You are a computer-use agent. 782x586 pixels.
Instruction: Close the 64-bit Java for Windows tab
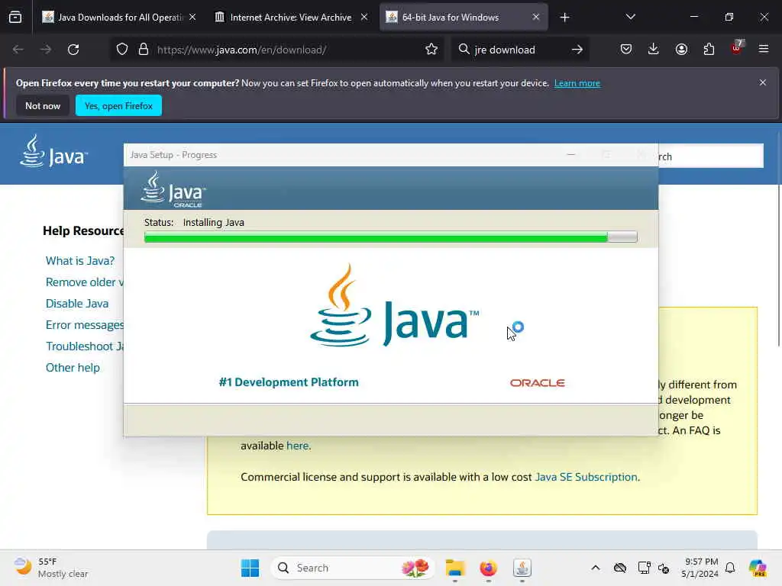[535, 17]
